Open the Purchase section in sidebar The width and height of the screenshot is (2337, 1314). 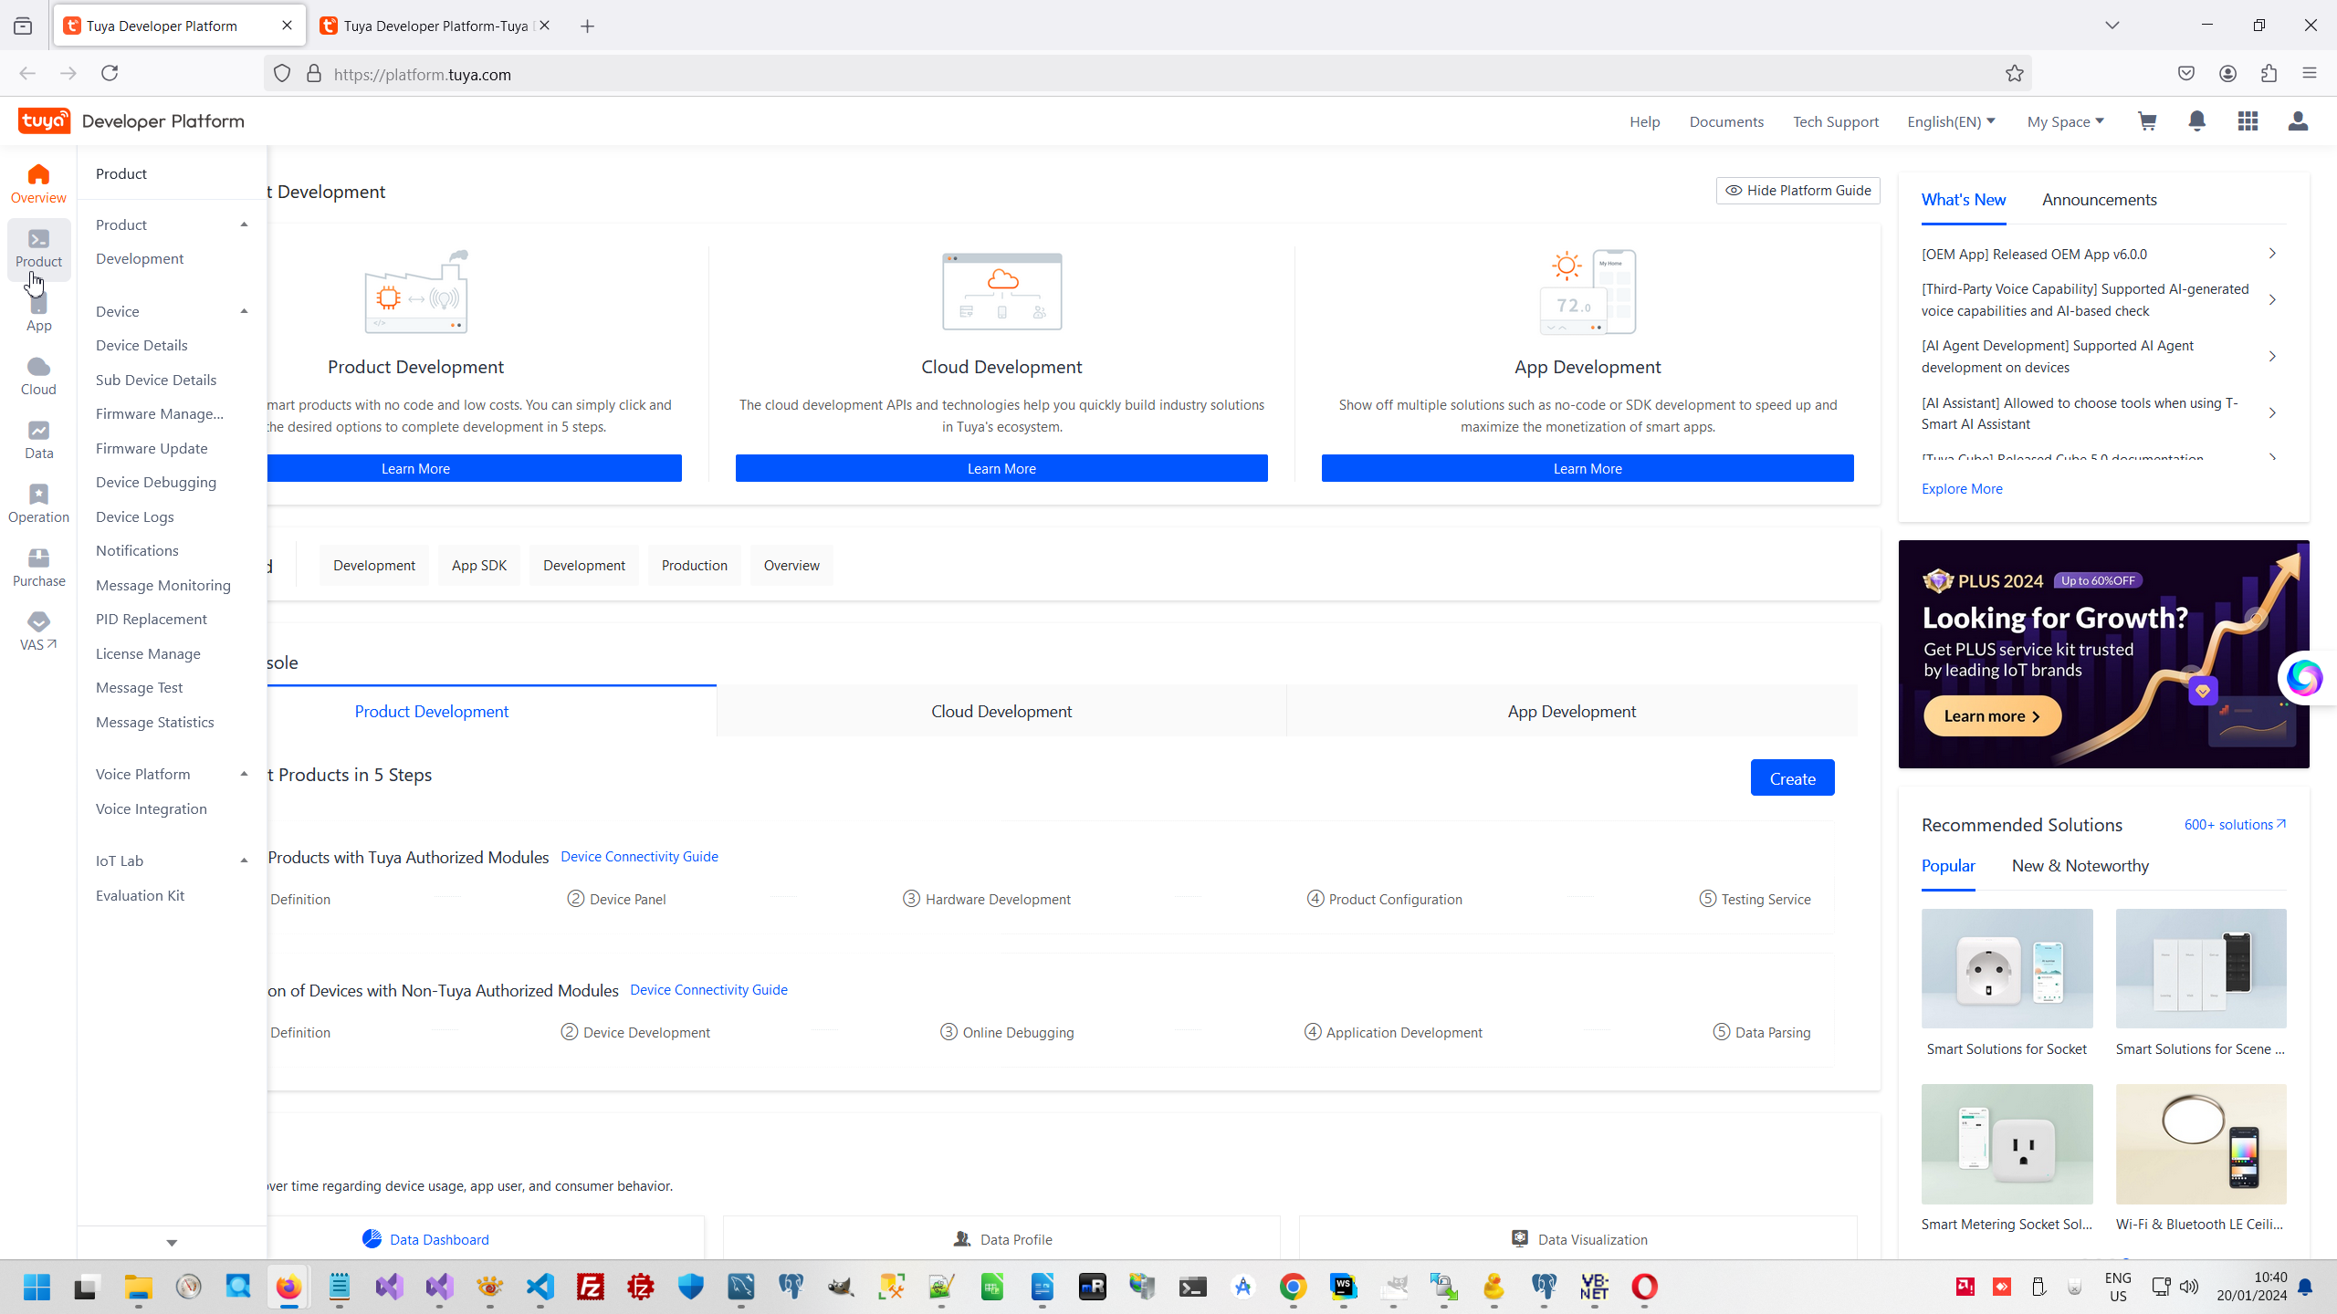click(38, 568)
